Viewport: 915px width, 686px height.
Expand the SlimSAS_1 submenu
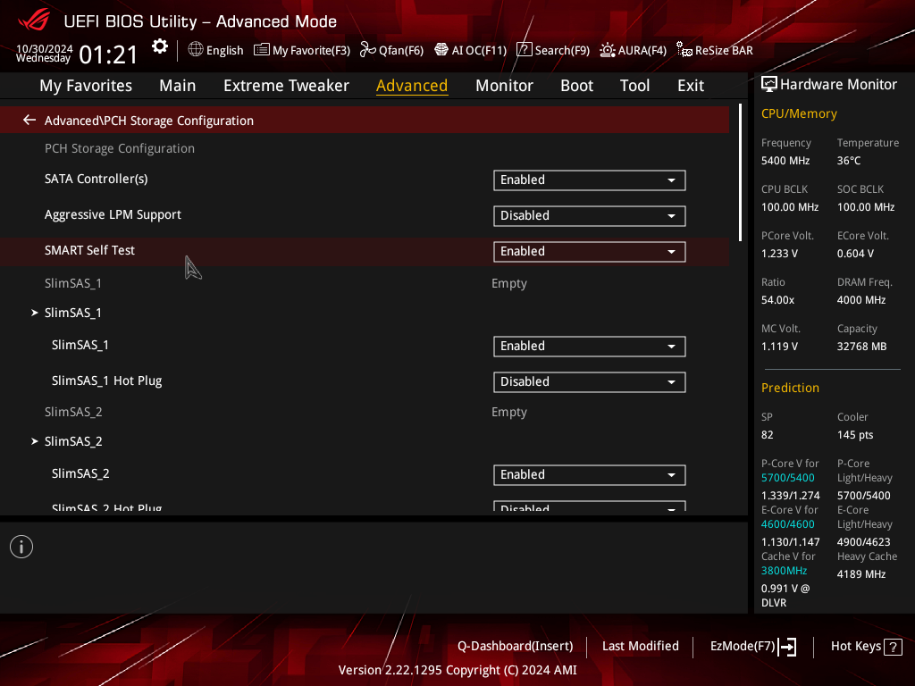66,313
